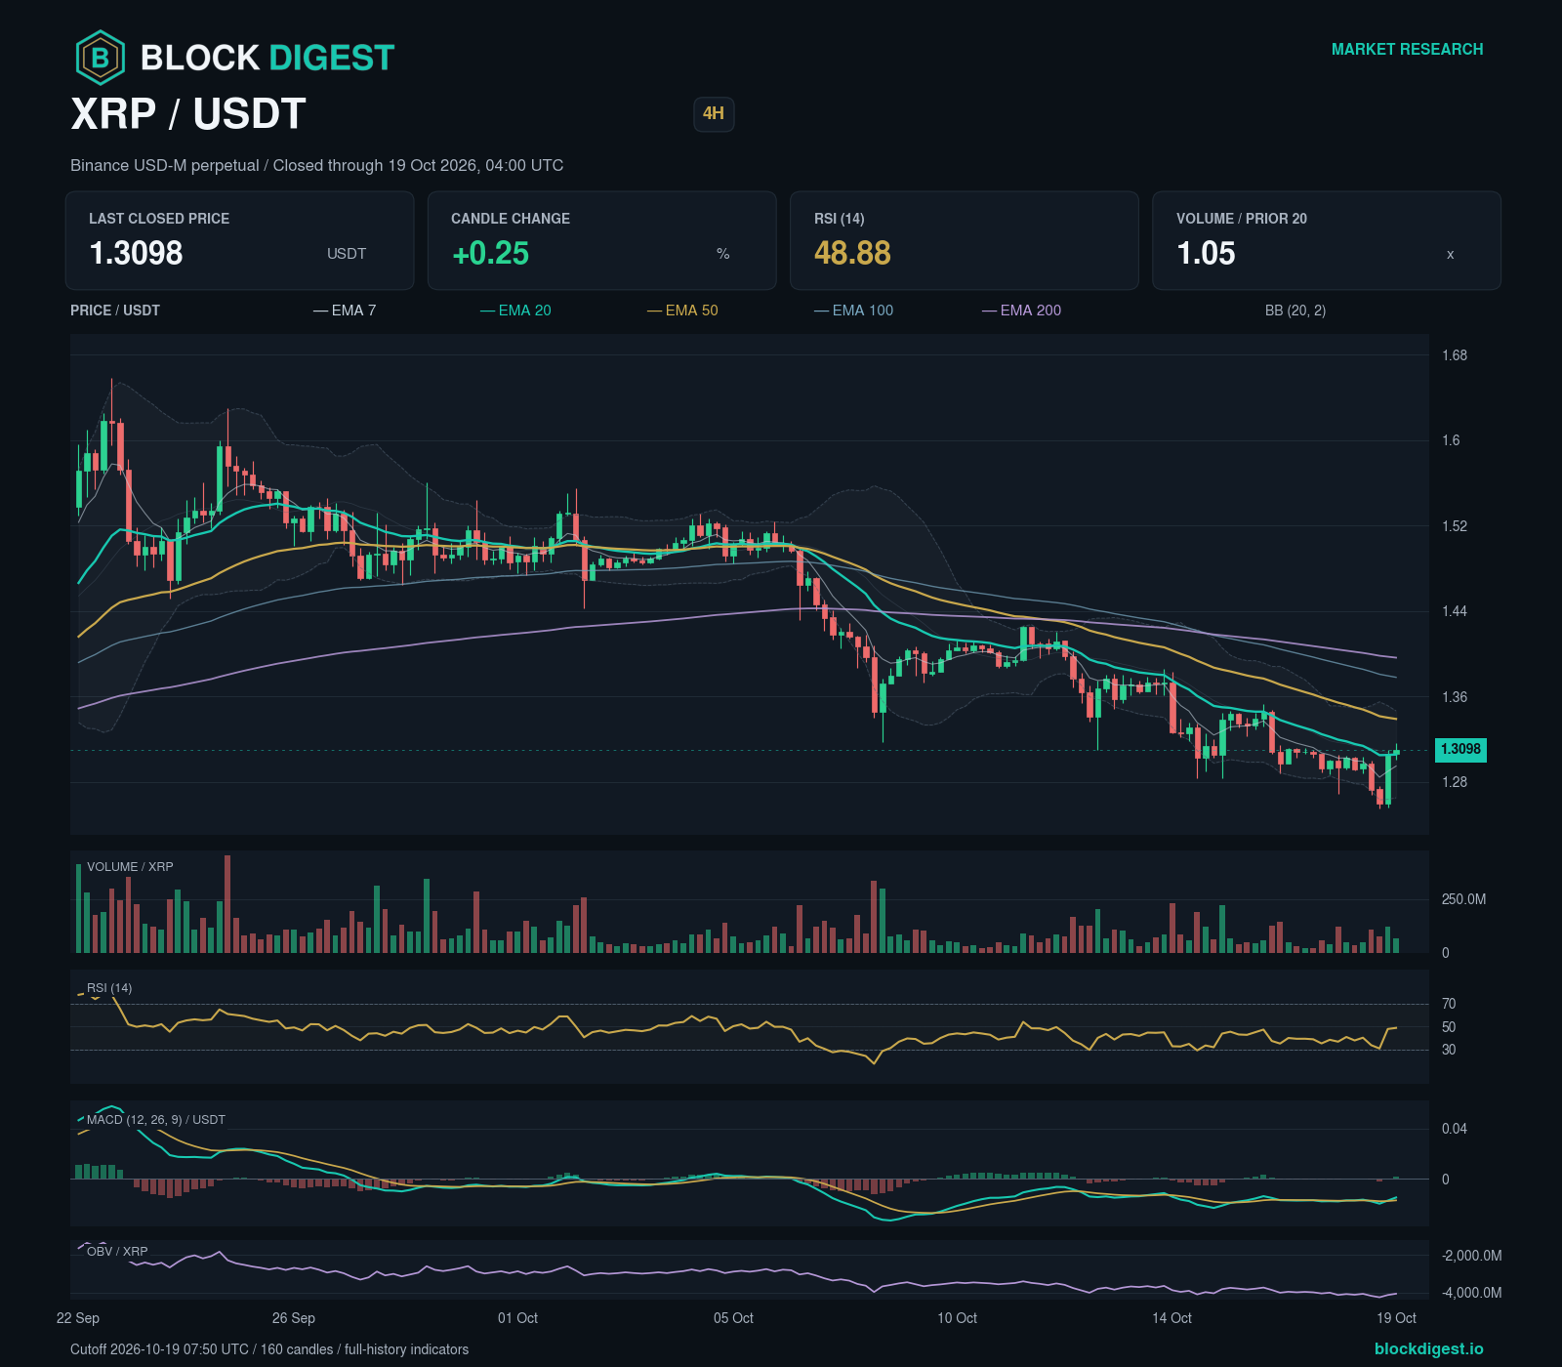
Task: Toggle the EMA 20 legend entry
Action: [515, 311]
